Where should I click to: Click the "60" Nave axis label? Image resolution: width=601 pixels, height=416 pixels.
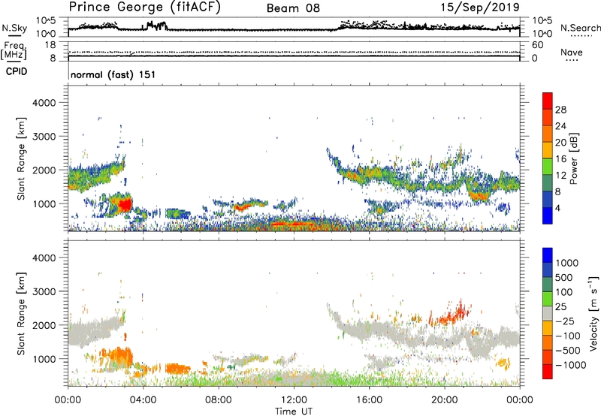tap(537, 45)
